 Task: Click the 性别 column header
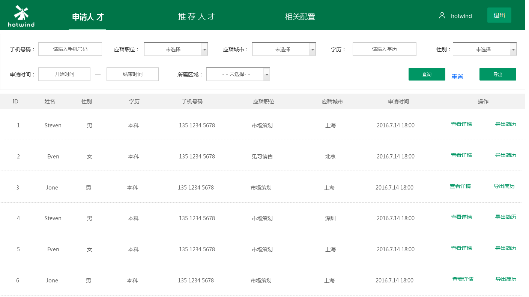(x=87, y=102)
